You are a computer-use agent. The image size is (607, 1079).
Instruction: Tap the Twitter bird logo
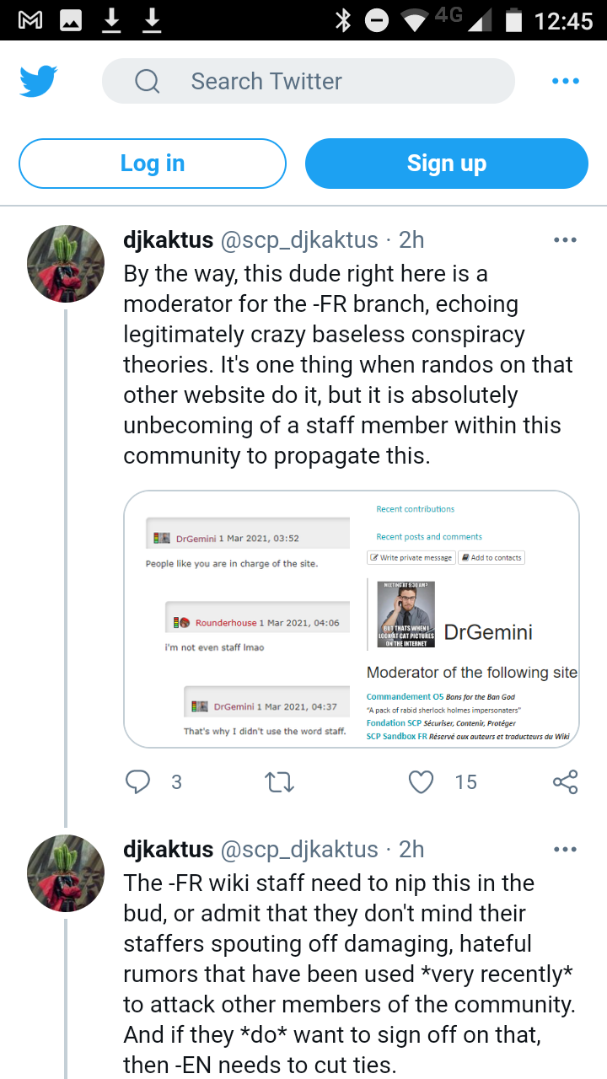coord(39,82)
